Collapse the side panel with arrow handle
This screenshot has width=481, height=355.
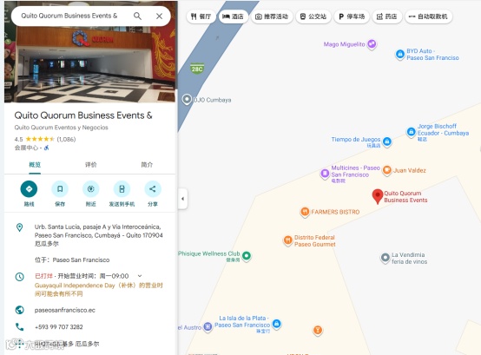[x=183, y=199]
